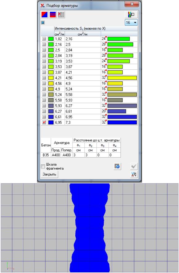Click histogram bar of row 2,5 – 2,84
The image size is (179, 273).
click(115, 50)
